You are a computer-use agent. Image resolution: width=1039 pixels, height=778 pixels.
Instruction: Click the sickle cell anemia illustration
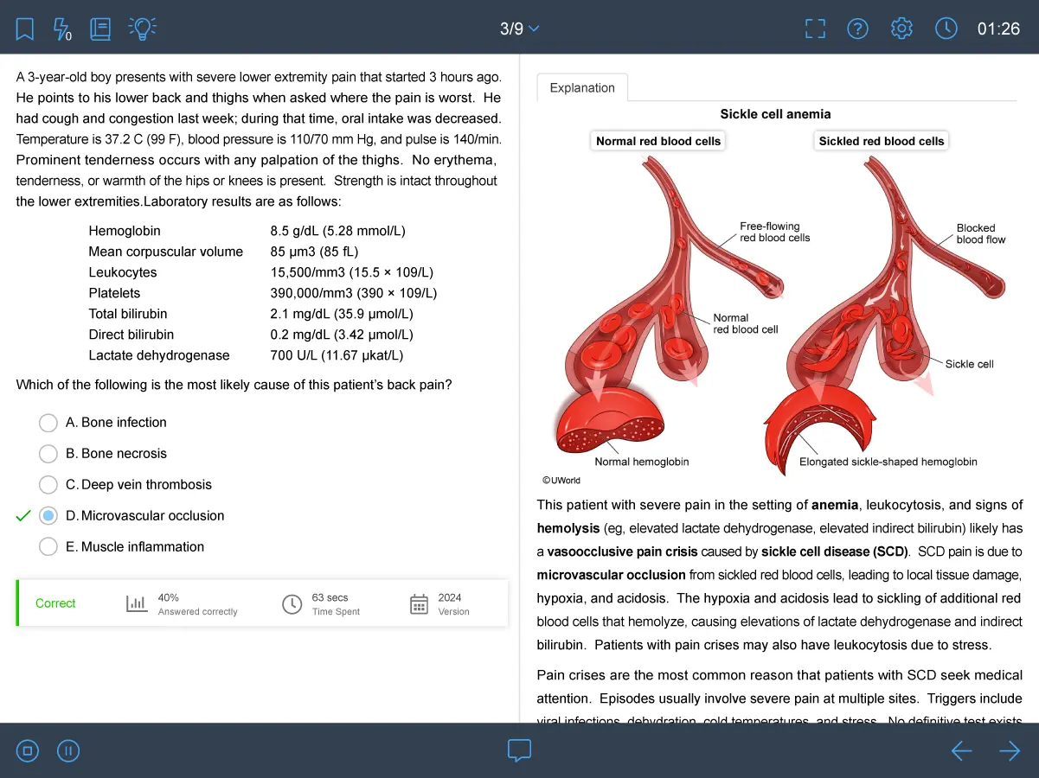tap(775, 298)
